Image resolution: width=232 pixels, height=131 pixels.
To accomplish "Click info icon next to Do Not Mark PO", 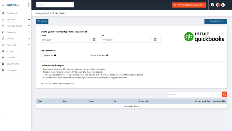I will tap(107, 55).
